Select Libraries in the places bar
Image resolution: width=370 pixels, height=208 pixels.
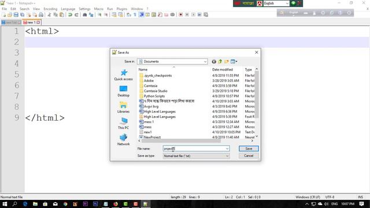coord(123,107)
